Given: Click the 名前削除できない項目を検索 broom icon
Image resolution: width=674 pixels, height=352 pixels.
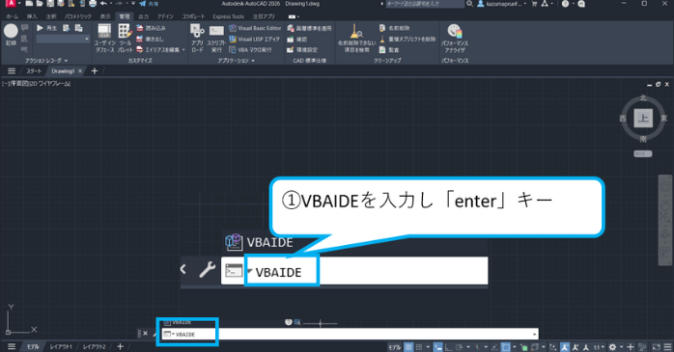Looking at the screenshot, I should (x=356, y=38).
